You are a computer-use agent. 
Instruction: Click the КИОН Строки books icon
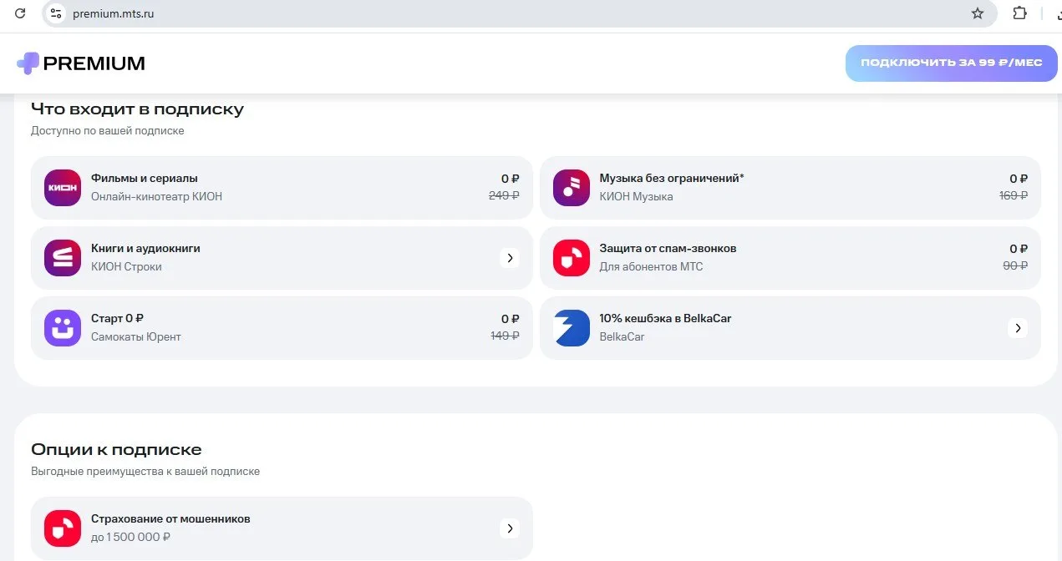(63, 258)
